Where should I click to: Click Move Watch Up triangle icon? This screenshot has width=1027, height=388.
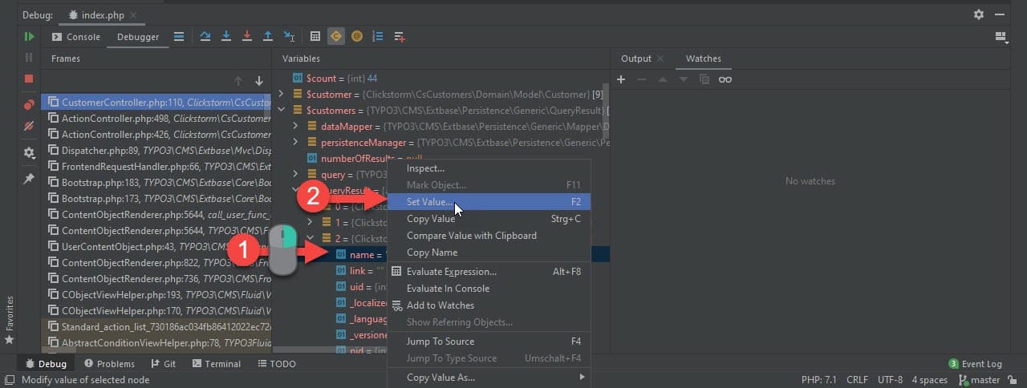pyautogui.click(x=663, y=79)
